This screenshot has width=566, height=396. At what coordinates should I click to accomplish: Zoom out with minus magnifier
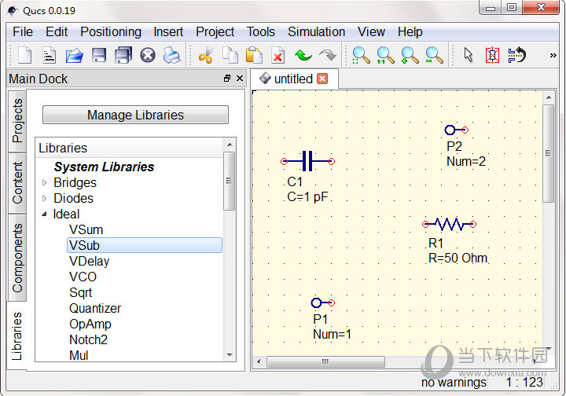click(x=434, y=56)
